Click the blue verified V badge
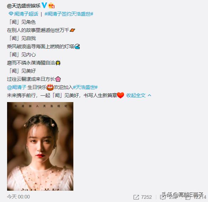 pos(44,5)
